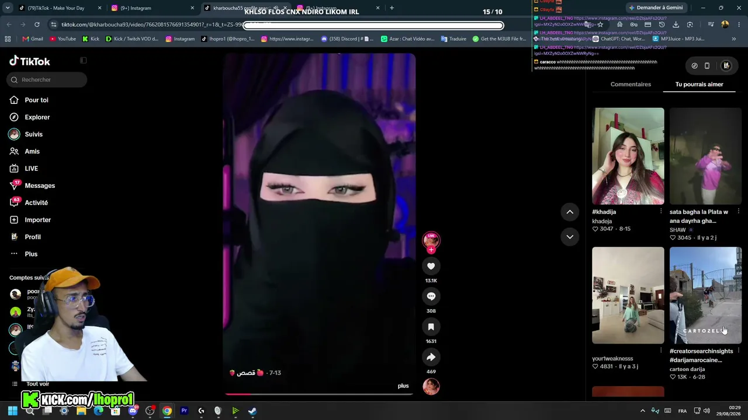The image size is (748, 420).
Task: Open Traduire bookmark
Action: pyautogui.click(x=453, y=39)
